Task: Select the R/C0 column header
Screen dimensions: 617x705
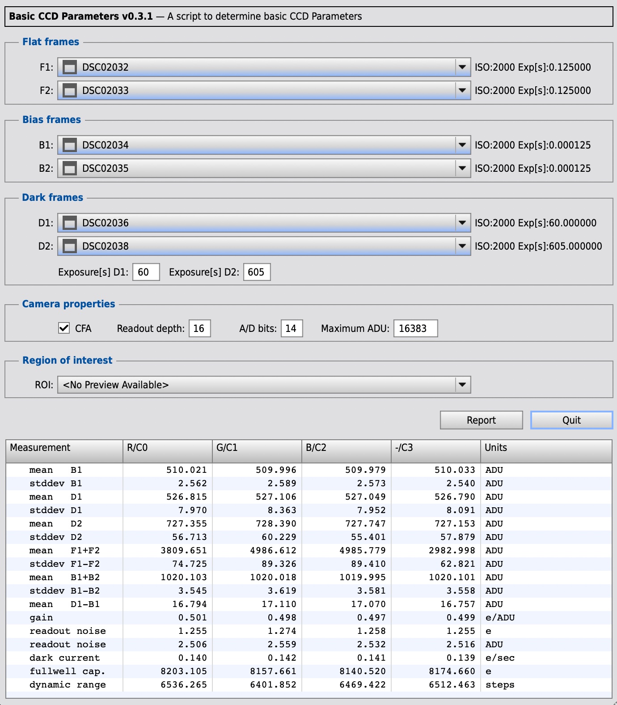Action: pos(167,448)
